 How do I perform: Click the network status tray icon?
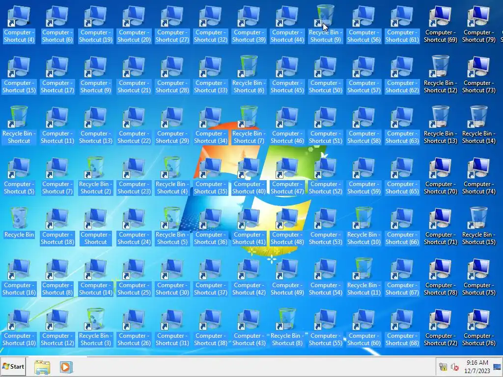443,367
